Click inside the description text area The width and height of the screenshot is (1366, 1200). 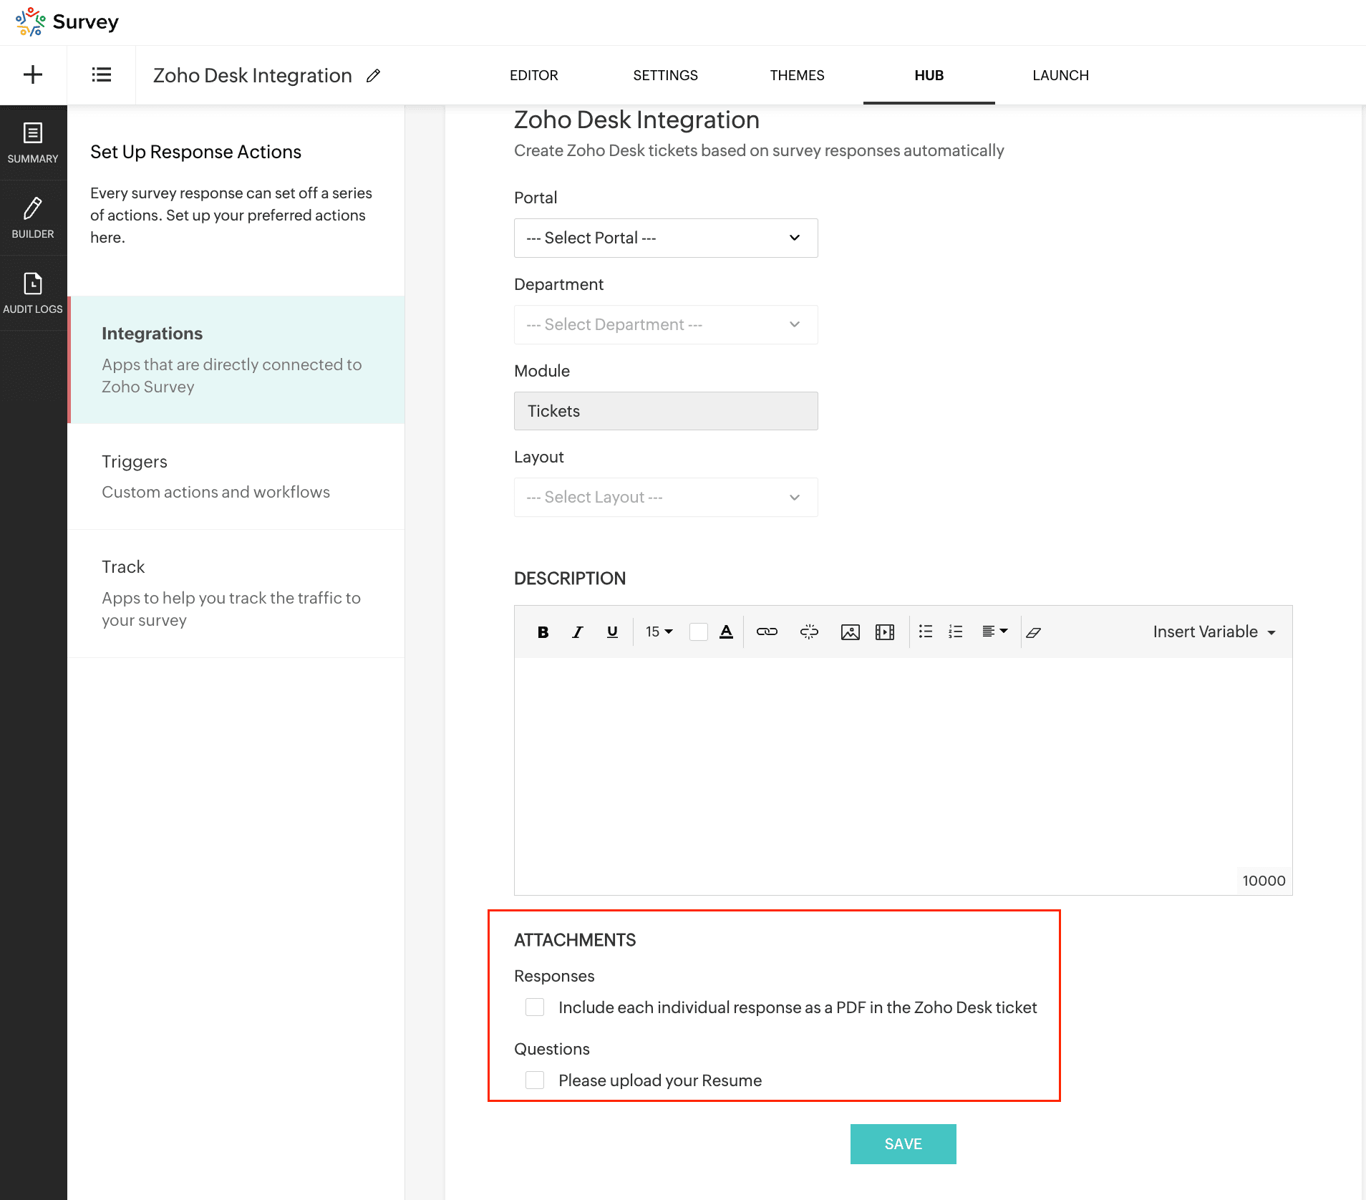coord(904,776)
